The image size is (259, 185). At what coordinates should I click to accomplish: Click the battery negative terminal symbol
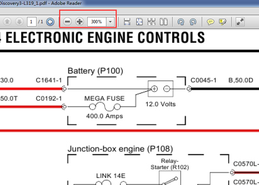coord(167,89)
